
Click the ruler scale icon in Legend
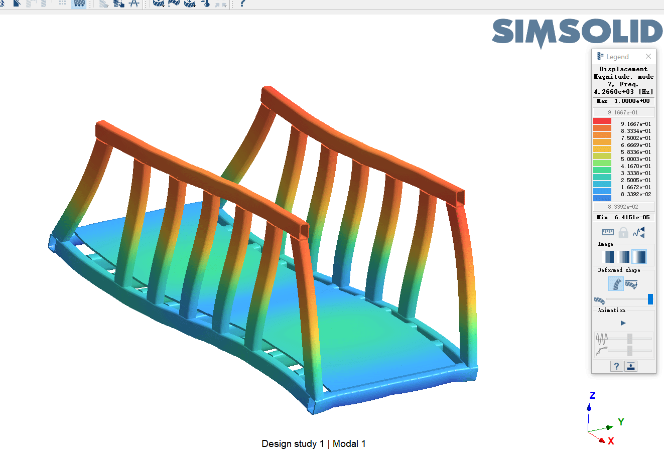click(x=607, y=232)
